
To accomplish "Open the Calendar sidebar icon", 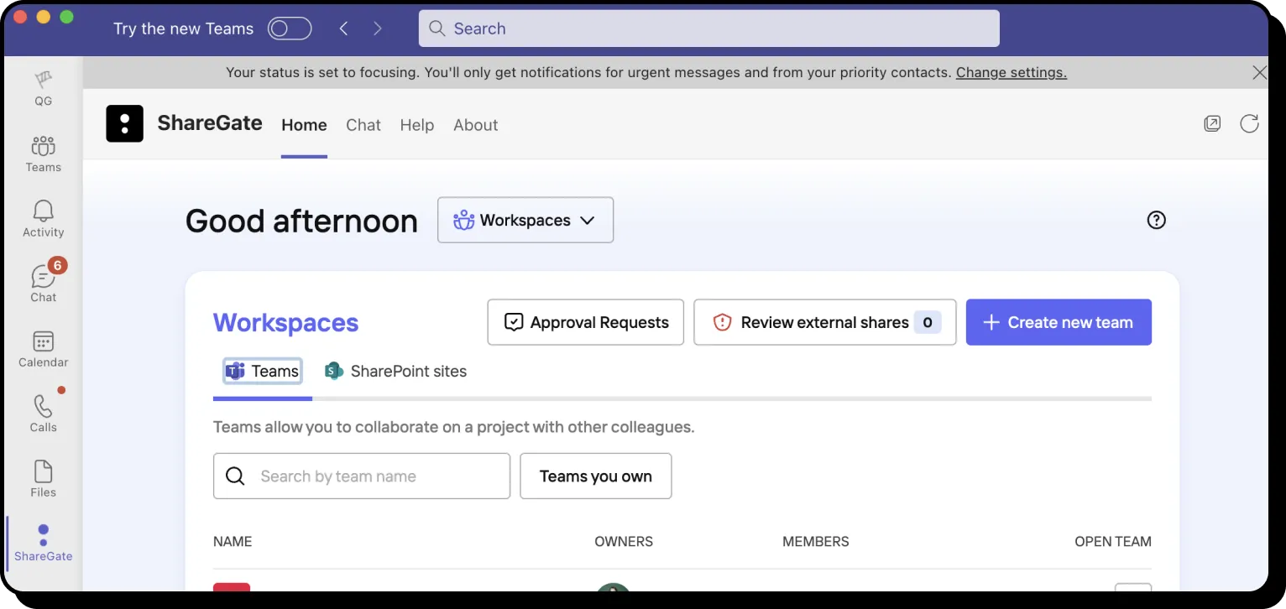I will coord(43,349).
